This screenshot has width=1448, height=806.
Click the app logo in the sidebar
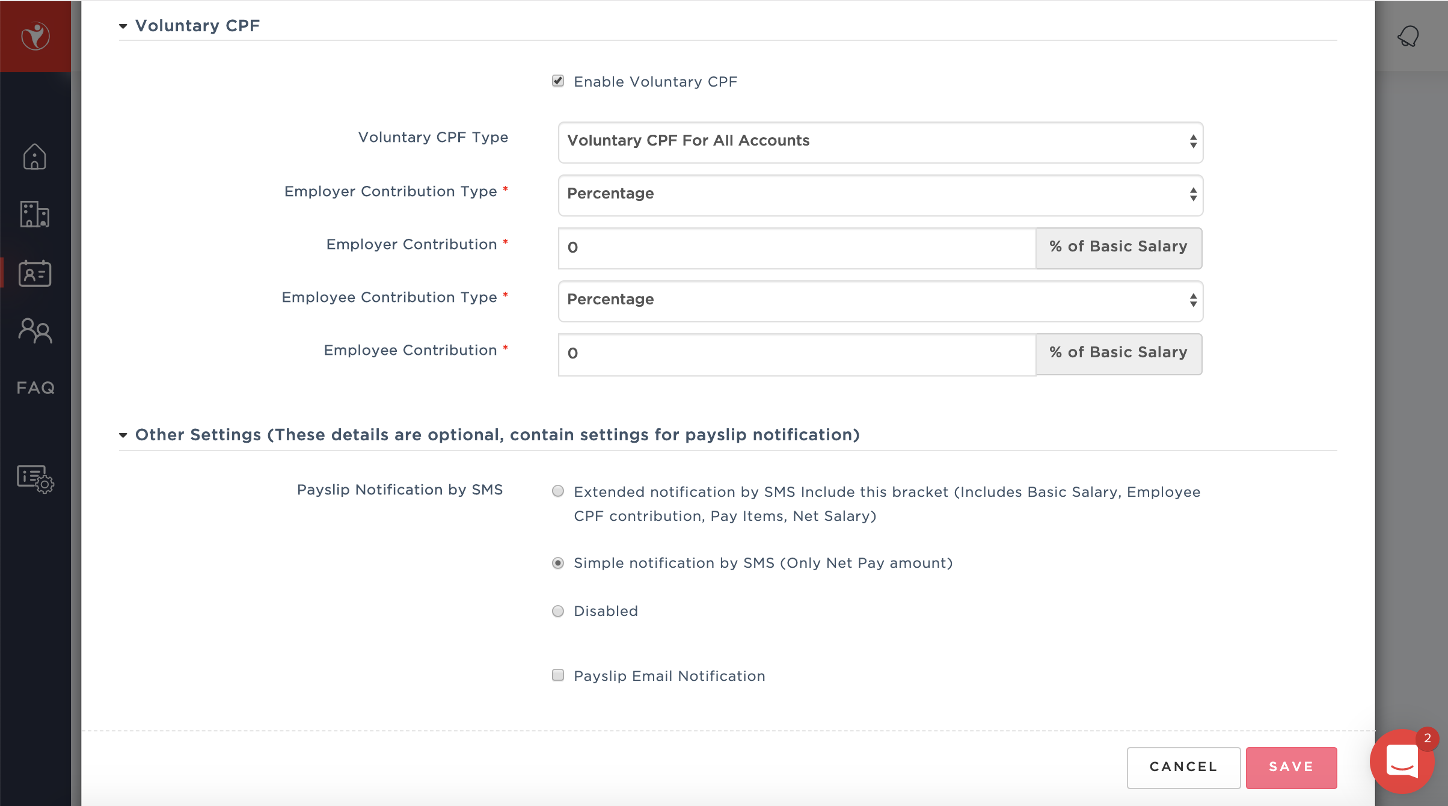(x=35, y=36)
